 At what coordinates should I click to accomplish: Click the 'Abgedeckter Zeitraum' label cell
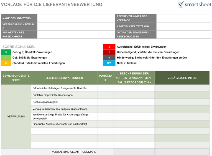136,26
